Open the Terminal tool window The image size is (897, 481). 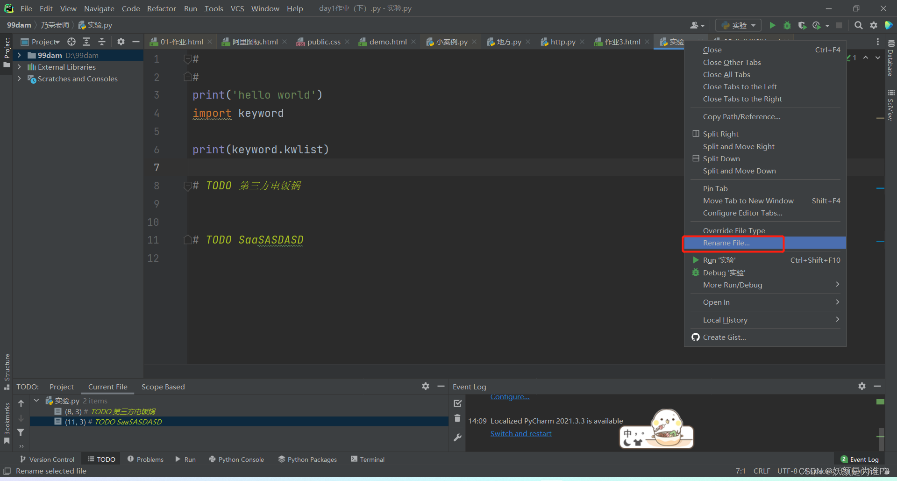coord(368,459)
